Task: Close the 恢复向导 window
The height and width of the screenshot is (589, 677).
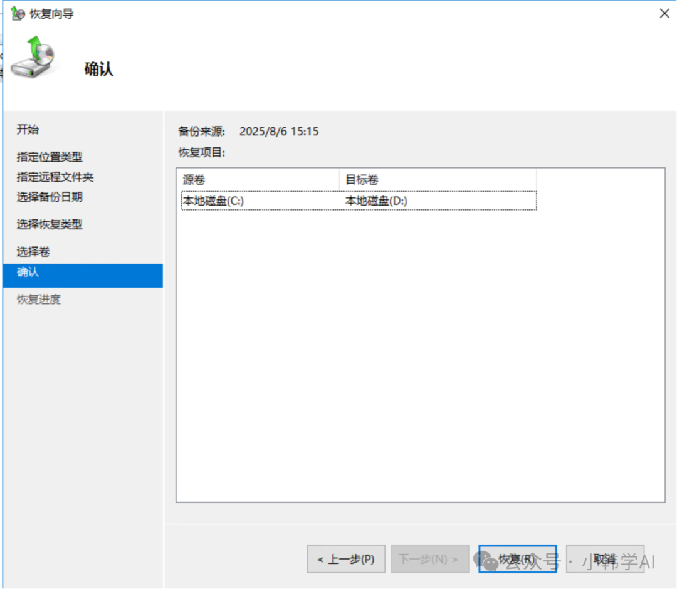Action: 664,13
